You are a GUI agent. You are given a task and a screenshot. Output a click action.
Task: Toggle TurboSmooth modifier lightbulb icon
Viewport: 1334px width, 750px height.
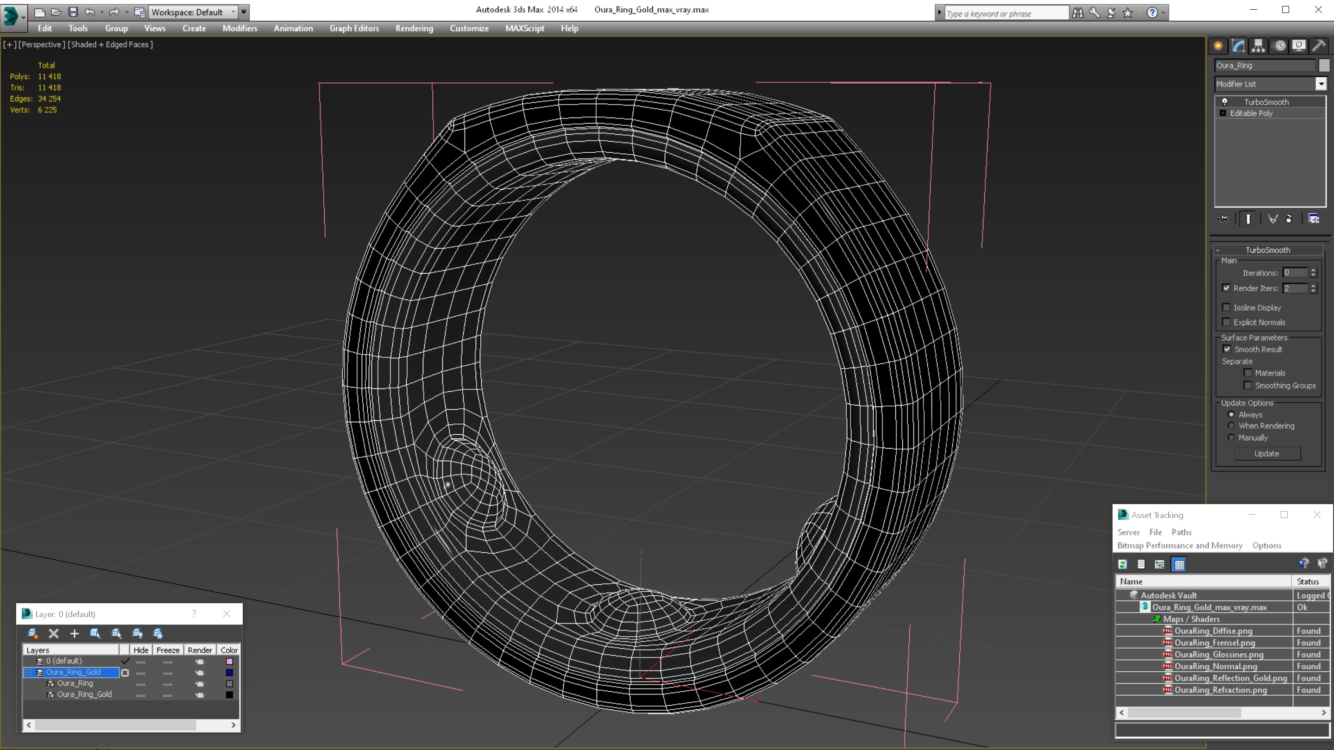coord(1224,102)
